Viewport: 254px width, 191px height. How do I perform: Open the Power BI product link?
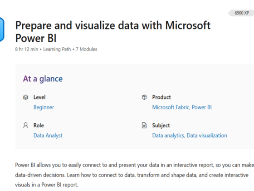pyautogui.click(x=202, y=107)
